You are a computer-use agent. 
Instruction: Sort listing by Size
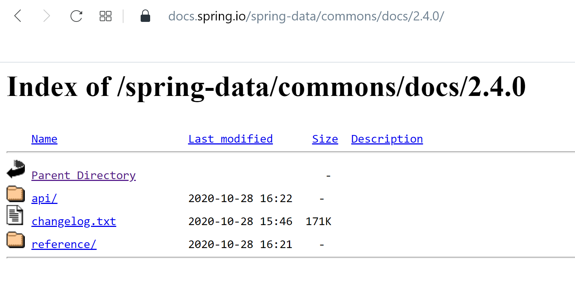pyautogui.click(x=324, y=139)
